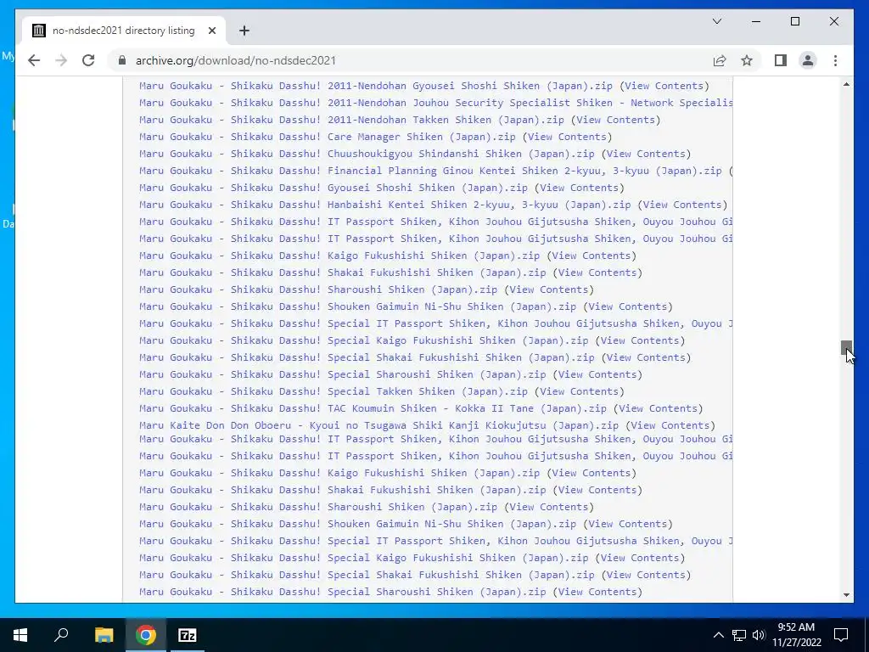Download Financial Planning Ginou Kentei zip
The image size is (869, 652).
(x=430, y=171)
